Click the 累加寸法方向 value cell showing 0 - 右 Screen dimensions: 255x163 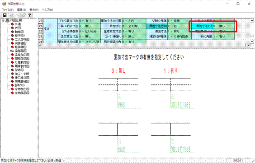click(179, 26)
